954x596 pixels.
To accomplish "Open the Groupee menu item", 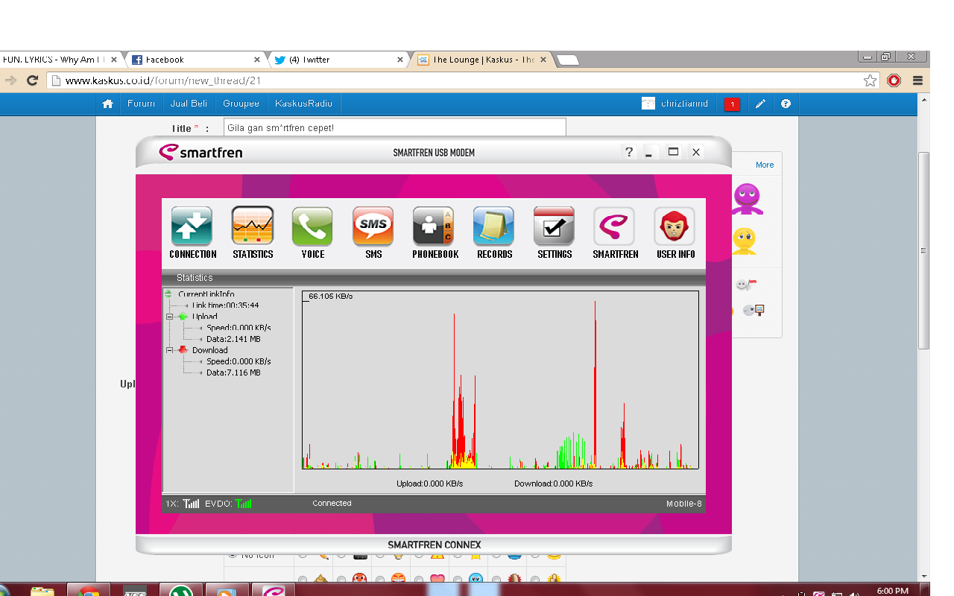I will pos(241,104).
